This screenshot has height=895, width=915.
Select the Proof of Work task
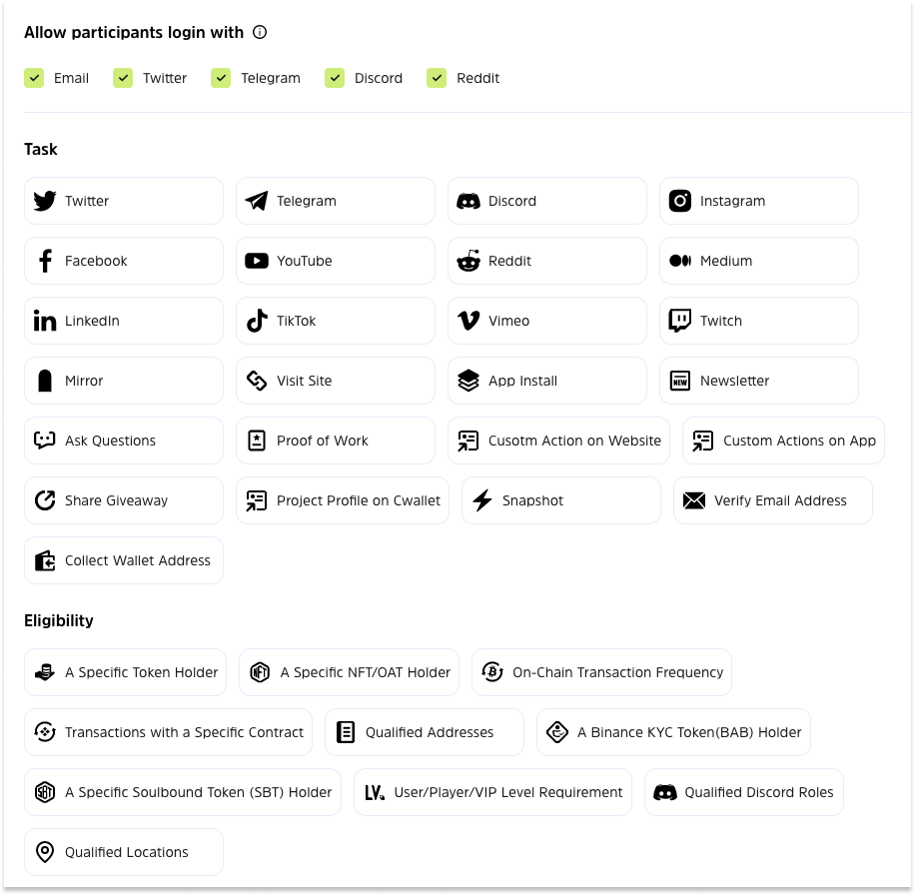[335, 441]
